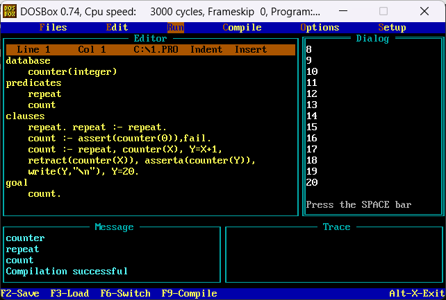Click output value 13 in Dialog

(312, 105)
